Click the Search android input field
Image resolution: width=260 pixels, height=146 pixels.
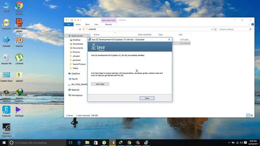(x=234, y=29)
